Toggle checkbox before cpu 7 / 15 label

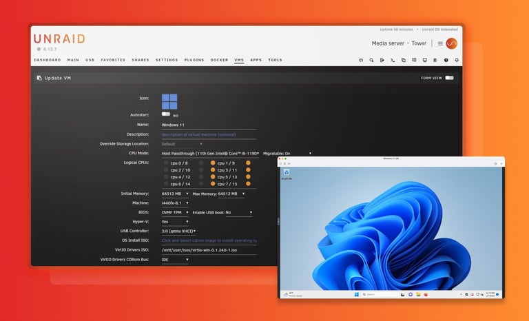coord(213,184)
